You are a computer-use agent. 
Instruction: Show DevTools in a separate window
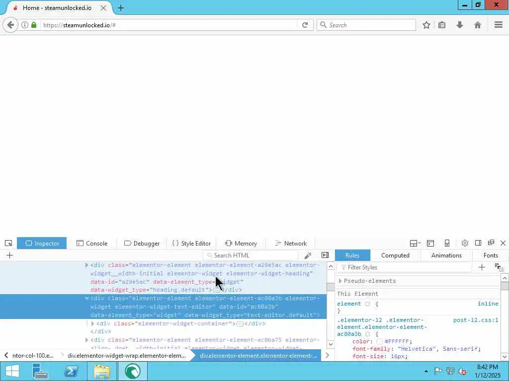pyautogui.click(x=491, y=243)
